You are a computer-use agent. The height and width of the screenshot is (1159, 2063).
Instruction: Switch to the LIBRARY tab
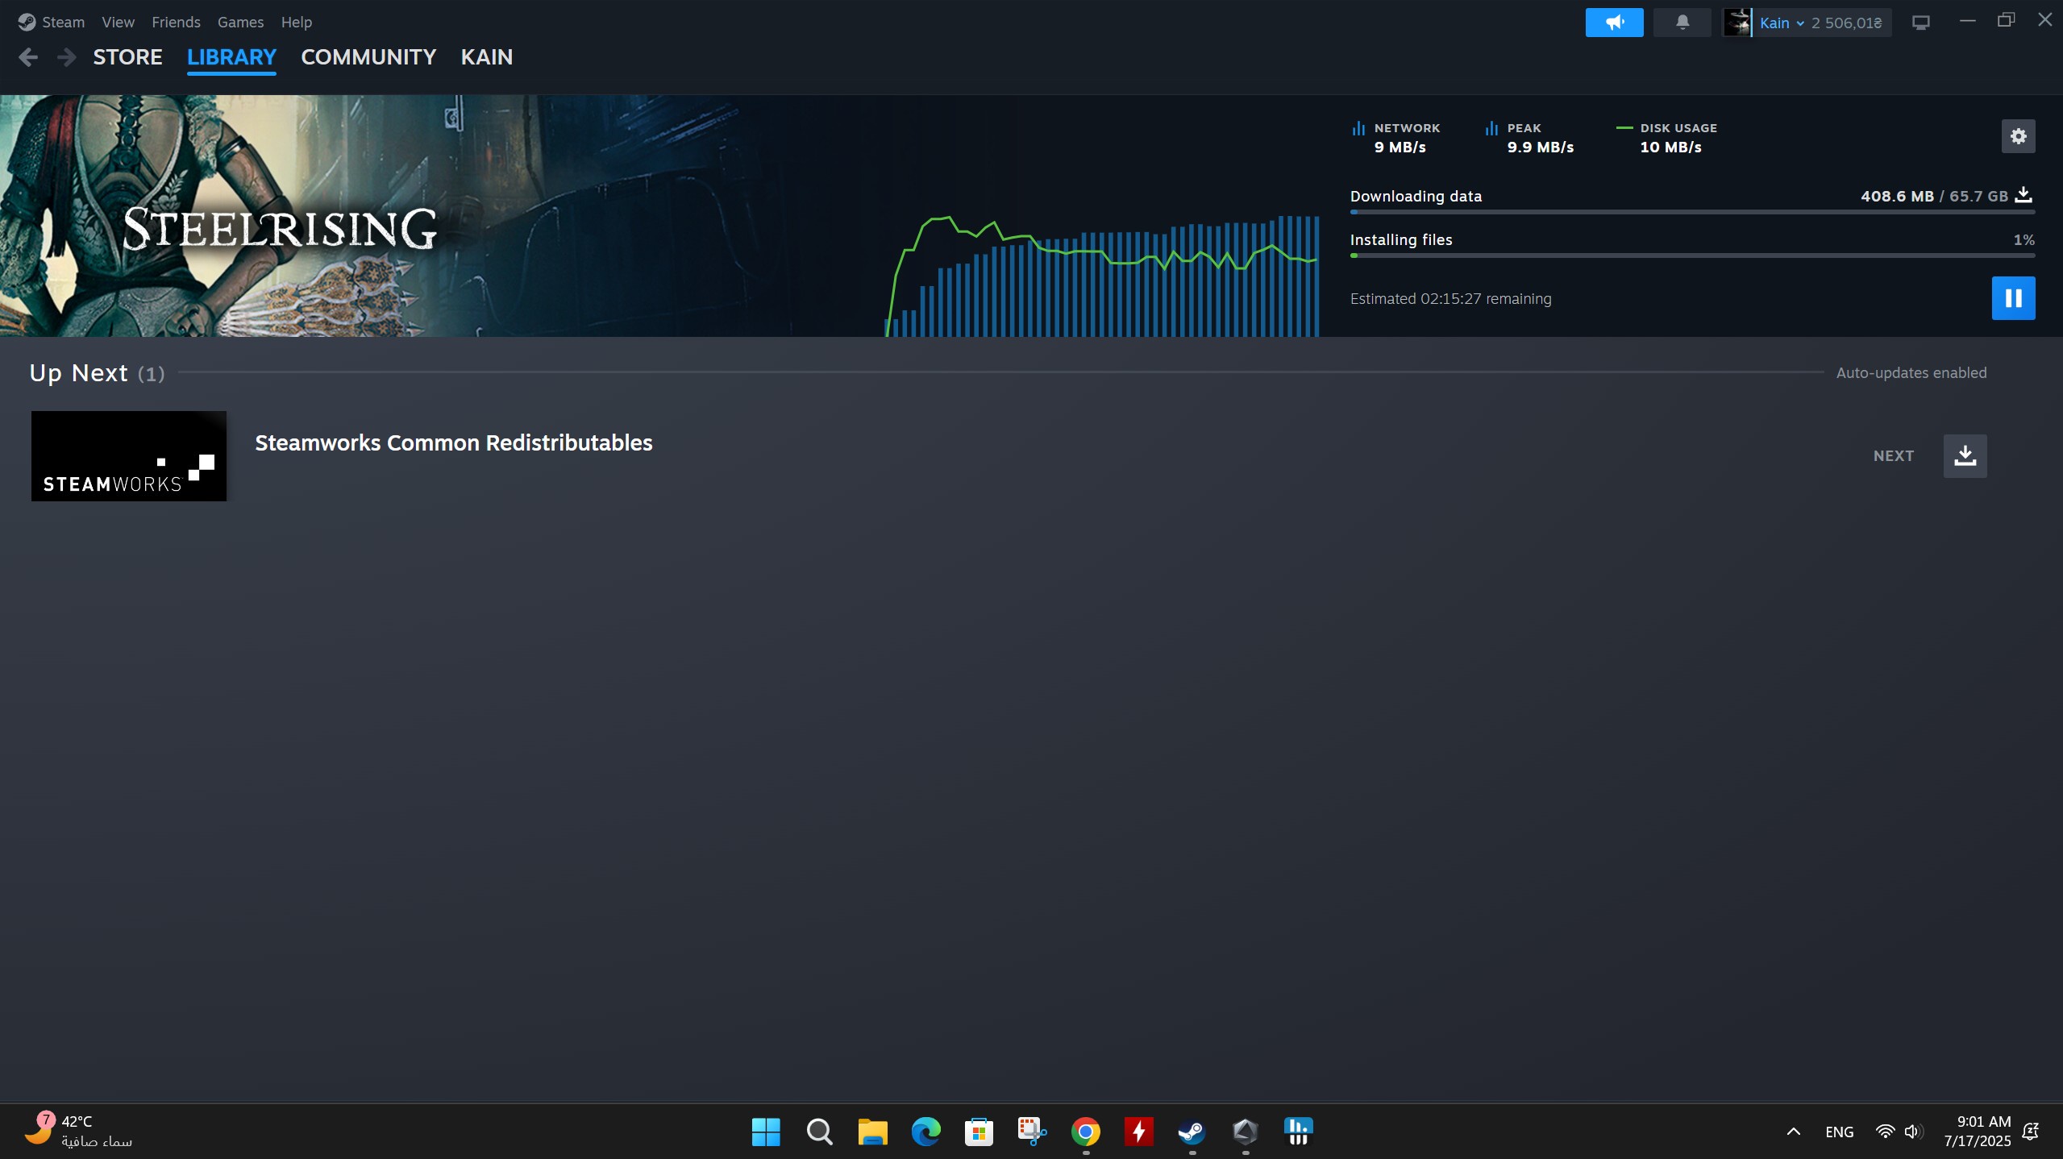pyautogui.click(x=231, y=57)
